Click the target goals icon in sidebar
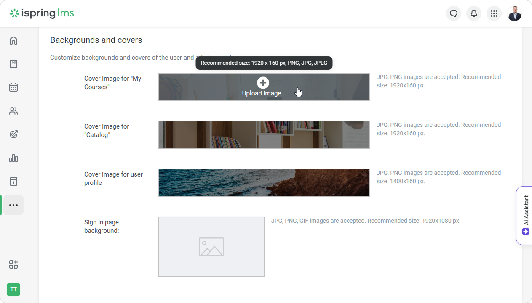The height and width of the screenshot is (303, 532). tap(13, 134)
